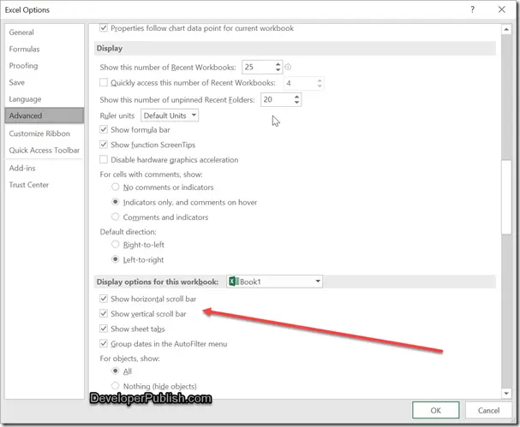Open the Language options category
Viewport: 520px width, 427px height.
coord(44,99)
